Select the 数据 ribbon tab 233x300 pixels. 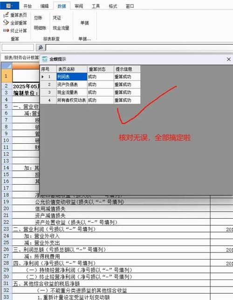(x=62, y=6)
